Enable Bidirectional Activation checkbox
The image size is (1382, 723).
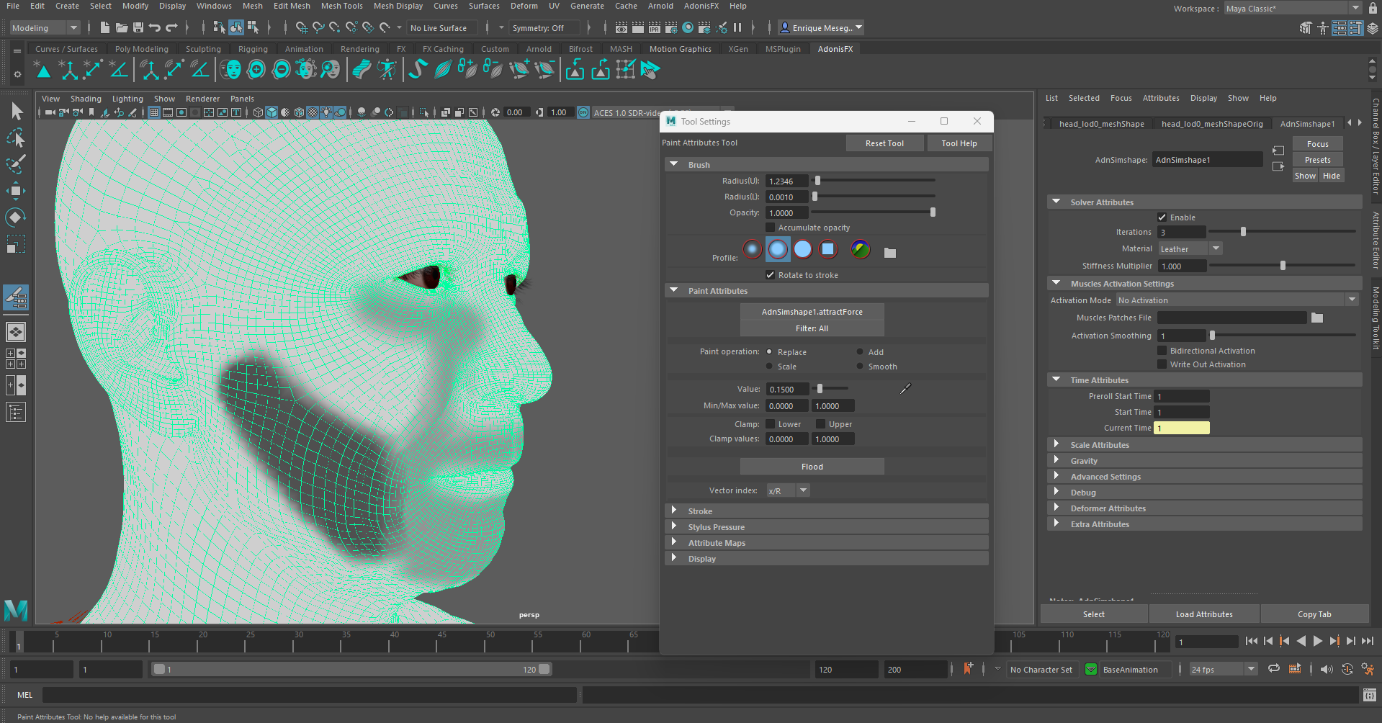(1162, 351)
